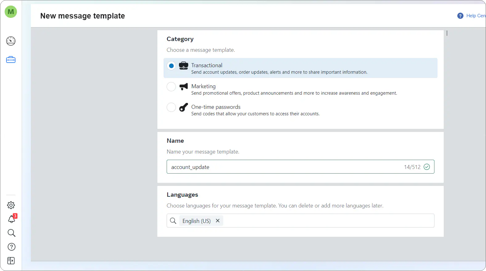Image resolution: width=486 pixels, height=271 pixels.
Task: Click the green validation checkmark icon
Action: point(427,167)
